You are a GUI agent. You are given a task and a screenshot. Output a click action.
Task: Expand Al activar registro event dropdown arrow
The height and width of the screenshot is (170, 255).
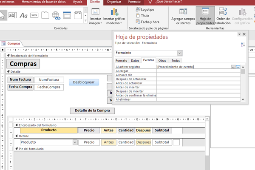[x=233, y=67]
